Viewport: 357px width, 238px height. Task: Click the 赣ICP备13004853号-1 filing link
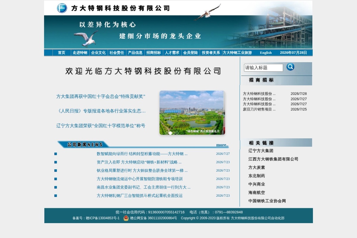pyautogui.click(x=103, y=218)
